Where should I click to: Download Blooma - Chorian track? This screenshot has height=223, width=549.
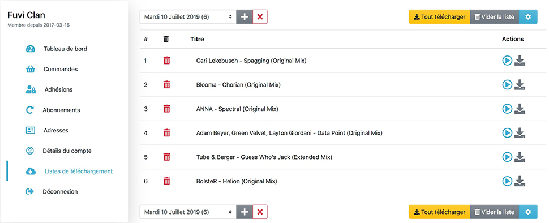520,85
